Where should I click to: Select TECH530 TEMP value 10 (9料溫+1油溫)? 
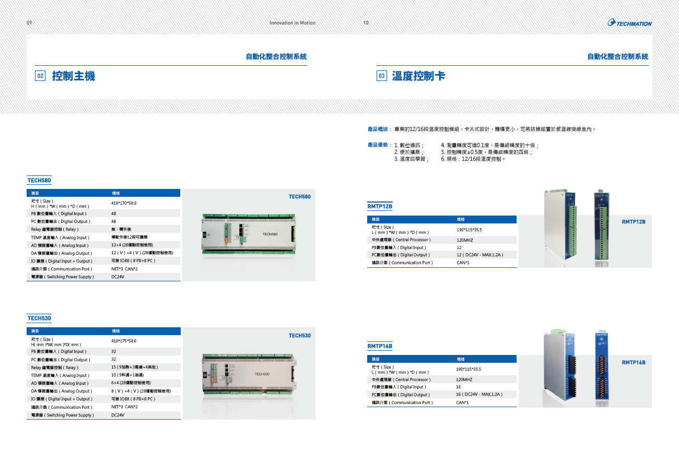(128, 375)
